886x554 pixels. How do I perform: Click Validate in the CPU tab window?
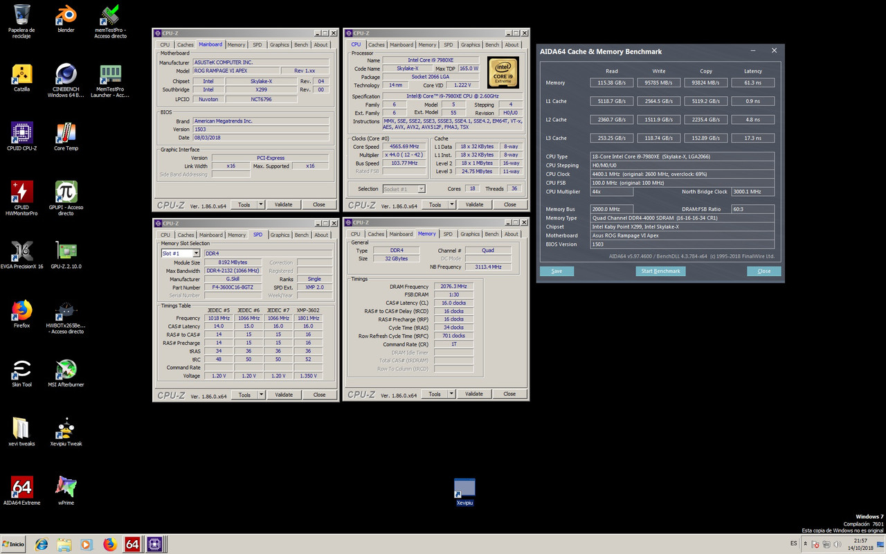(474, 205)
